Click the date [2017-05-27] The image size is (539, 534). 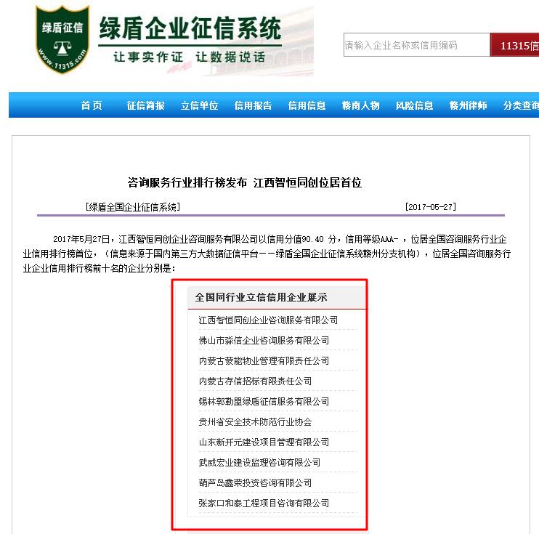pyautogui.click(x=430, y=206)
